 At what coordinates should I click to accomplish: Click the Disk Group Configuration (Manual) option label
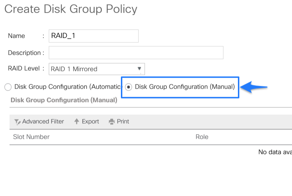pyautogui.click(x=185, y=87)
